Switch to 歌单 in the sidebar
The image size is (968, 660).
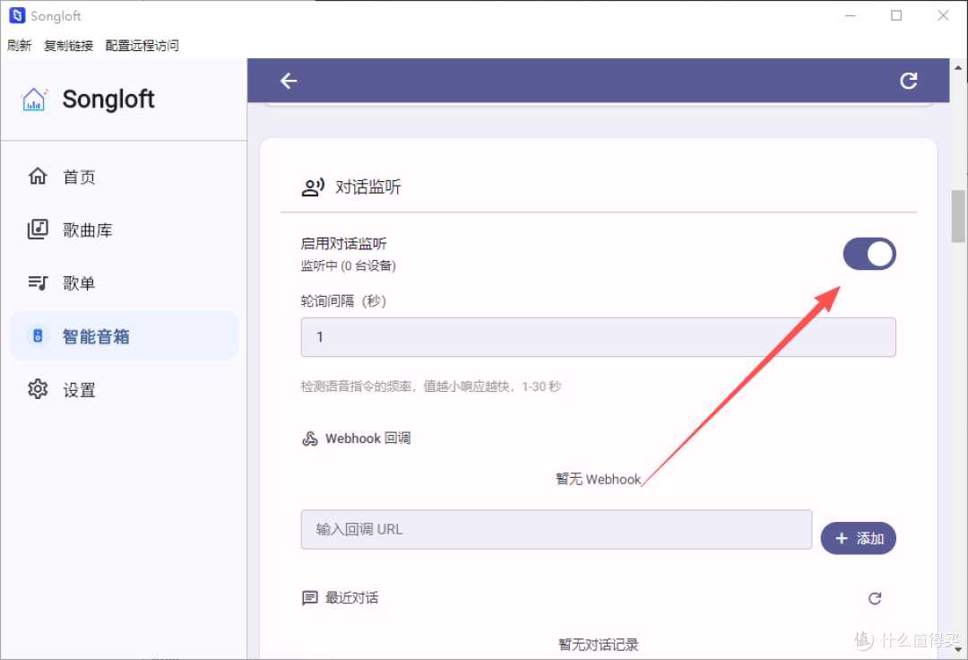click(124, 282)
